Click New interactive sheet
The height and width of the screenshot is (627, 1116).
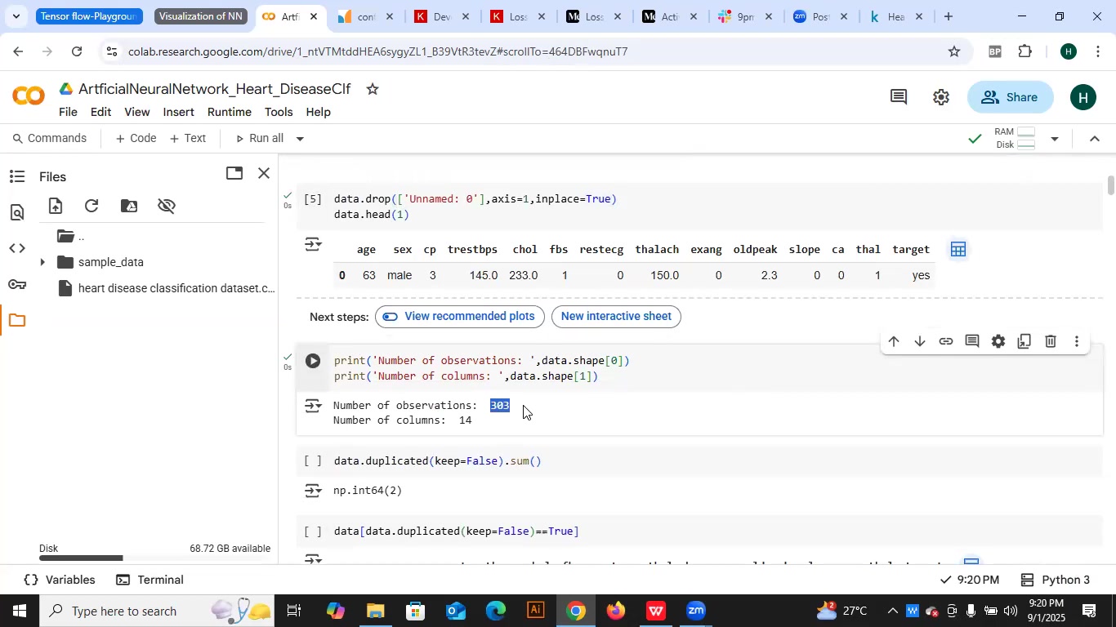click(616, 317)
